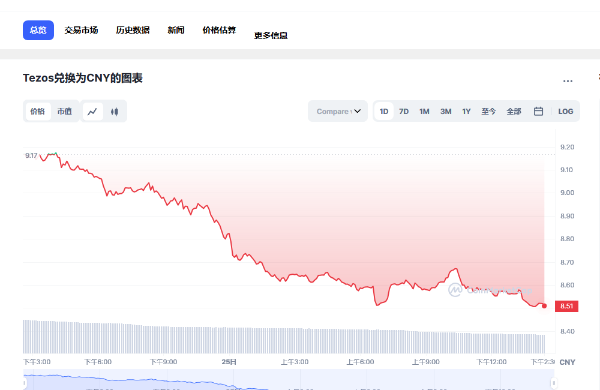Viewport: 600px width, 390px height.
Task: Click the 上午3:00 time axis label
Action: pos(295,362)
